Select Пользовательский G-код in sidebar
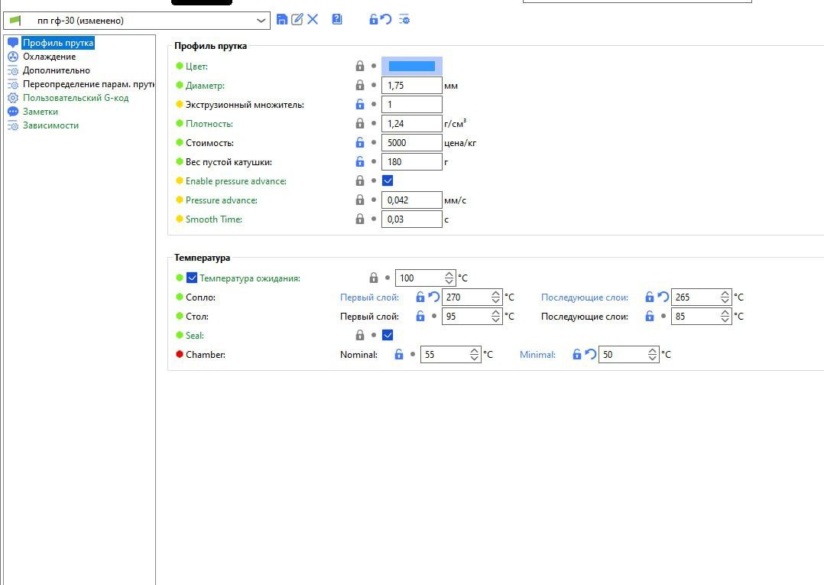Image resolution: width=824 pixels, height=585 pixels. 75,98
